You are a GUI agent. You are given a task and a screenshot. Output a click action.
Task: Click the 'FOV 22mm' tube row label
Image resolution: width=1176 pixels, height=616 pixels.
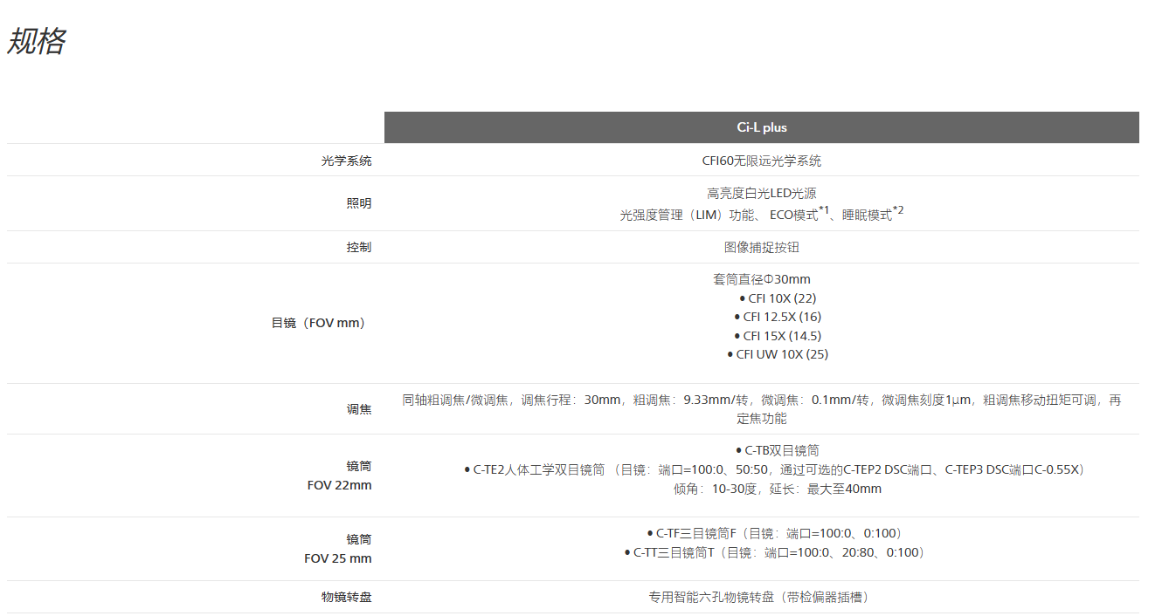(338, 485)
